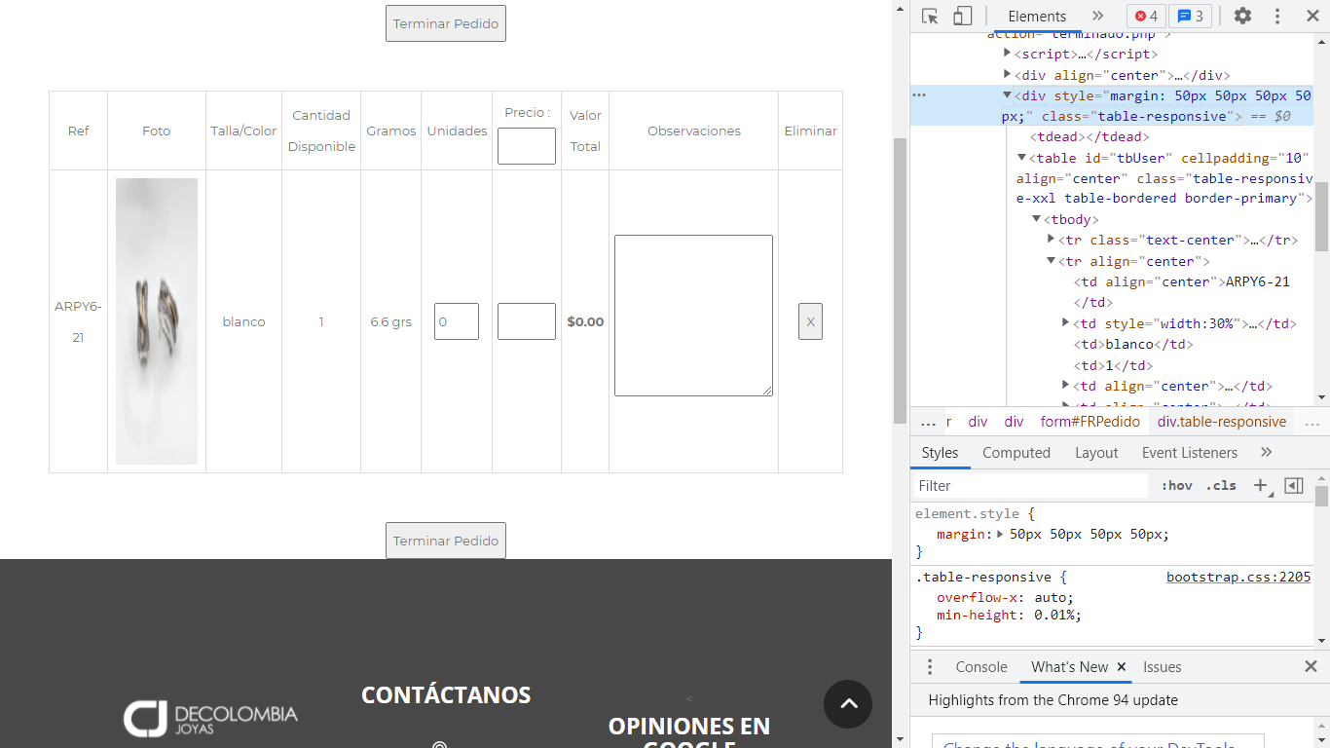The image size is (1330, 748).
Task: Switch to the Layout tab
Action: 1096,452
